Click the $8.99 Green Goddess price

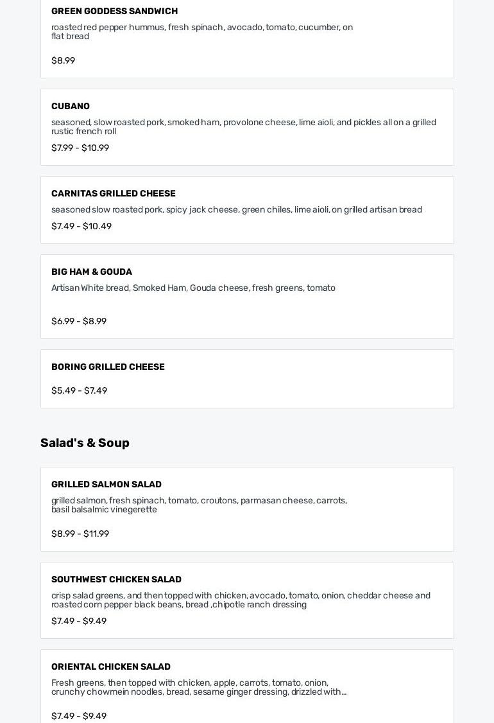[x=63, y=60]
